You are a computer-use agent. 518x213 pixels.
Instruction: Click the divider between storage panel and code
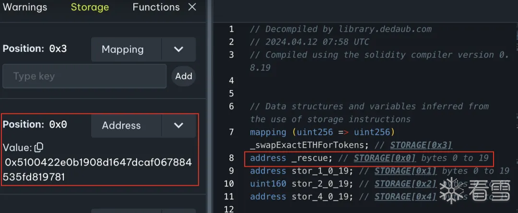[x=210, y=106]
